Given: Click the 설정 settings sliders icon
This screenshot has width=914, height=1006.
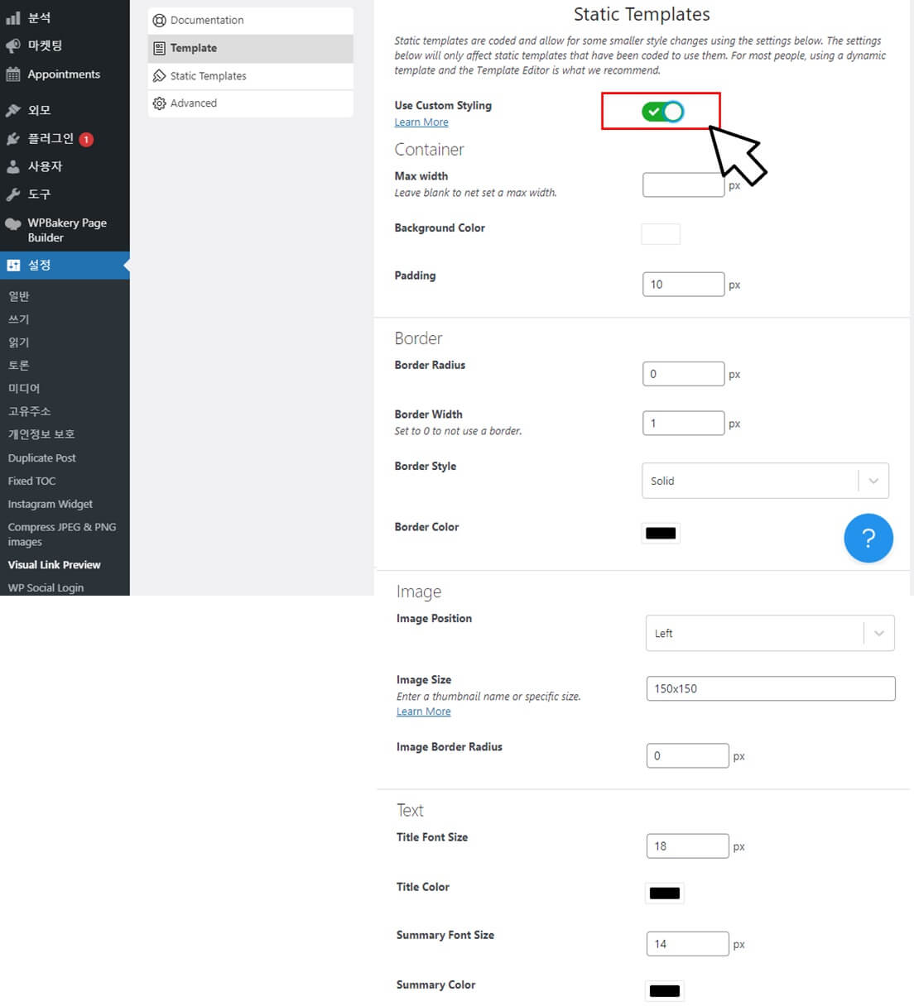Looking at the screenshot, I should [x=13, y=266].
